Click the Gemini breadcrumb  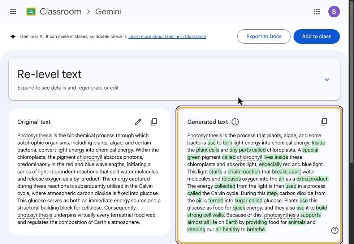coord(108,12)
